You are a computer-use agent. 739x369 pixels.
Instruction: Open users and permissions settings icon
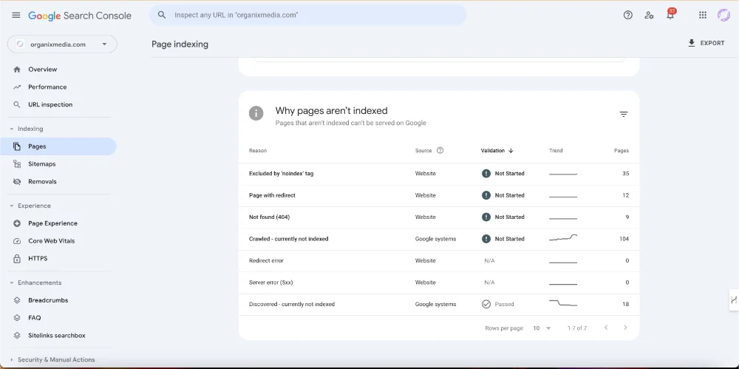(x=650, y=15)
